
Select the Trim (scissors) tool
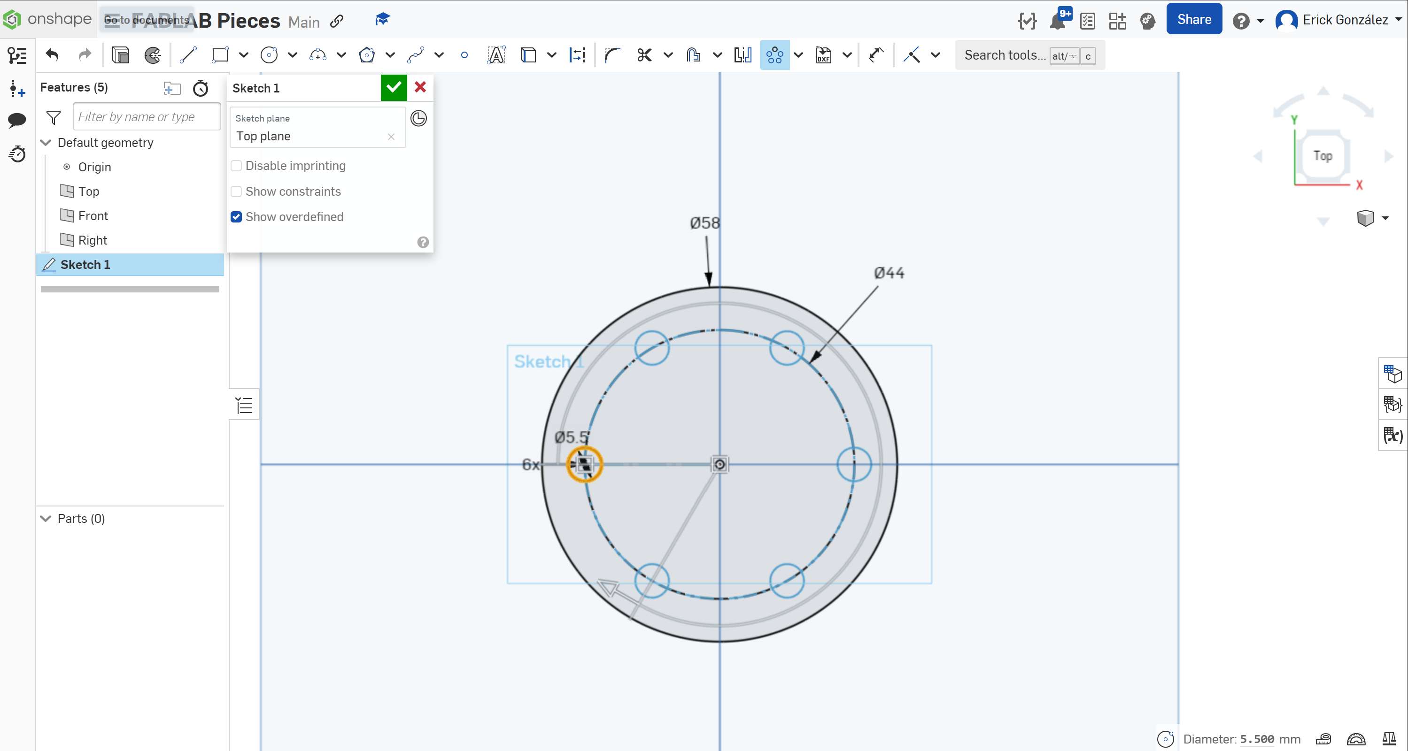point(644,55)
